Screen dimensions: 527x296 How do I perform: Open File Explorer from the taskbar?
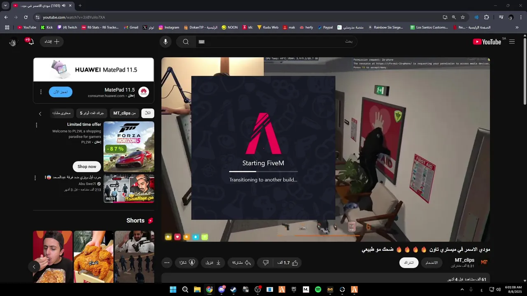(x=197, y=289)
